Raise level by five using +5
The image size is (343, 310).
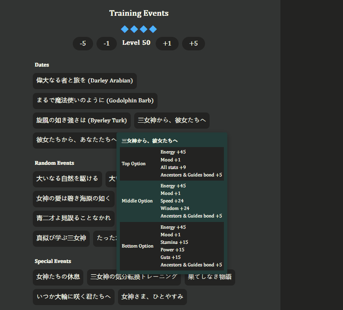point(193,43)
